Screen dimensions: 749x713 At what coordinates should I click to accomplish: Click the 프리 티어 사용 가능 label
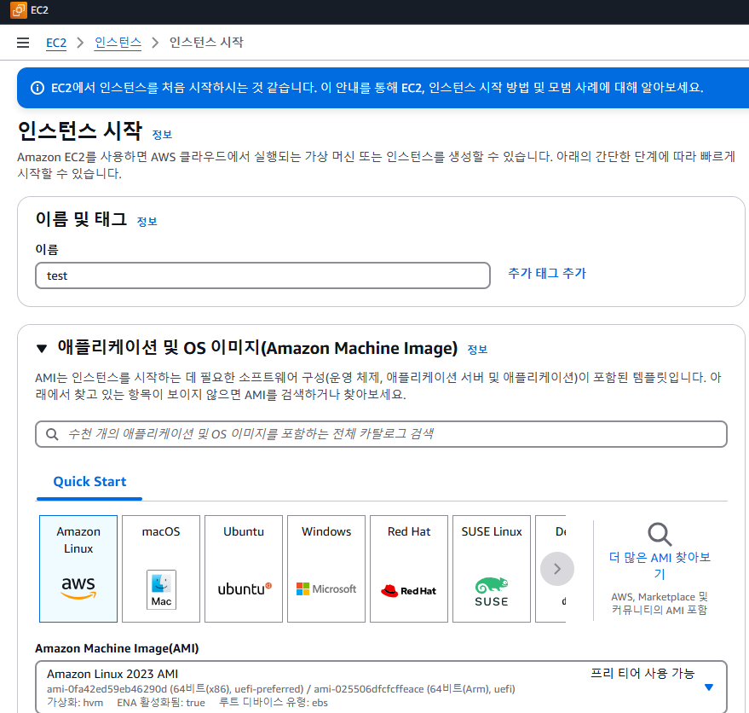point(642,673)
